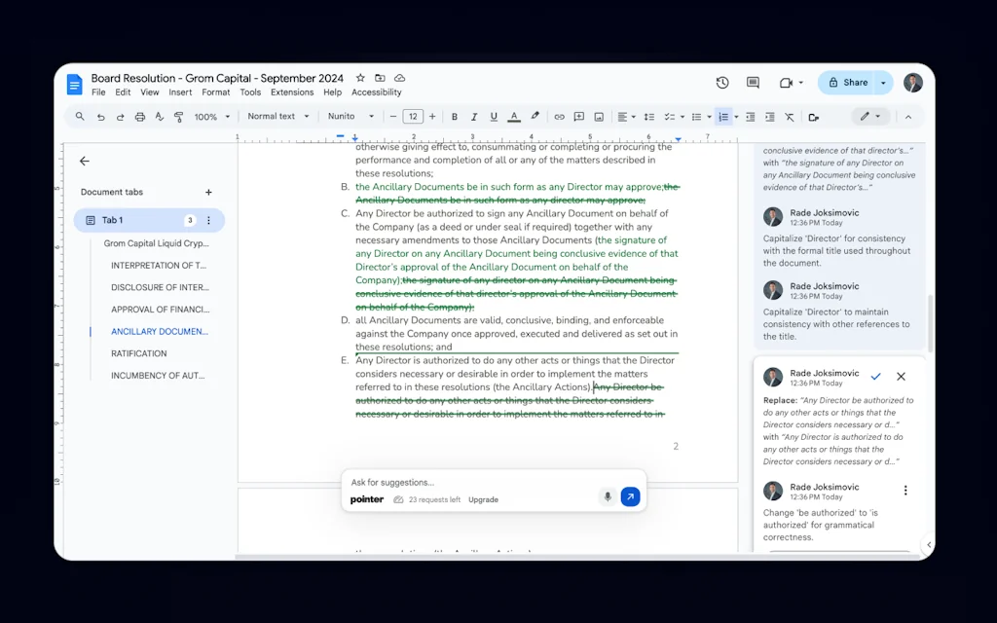Open the text color picker
The height and width of the screenshot is (623, 997).
point(513,116)
